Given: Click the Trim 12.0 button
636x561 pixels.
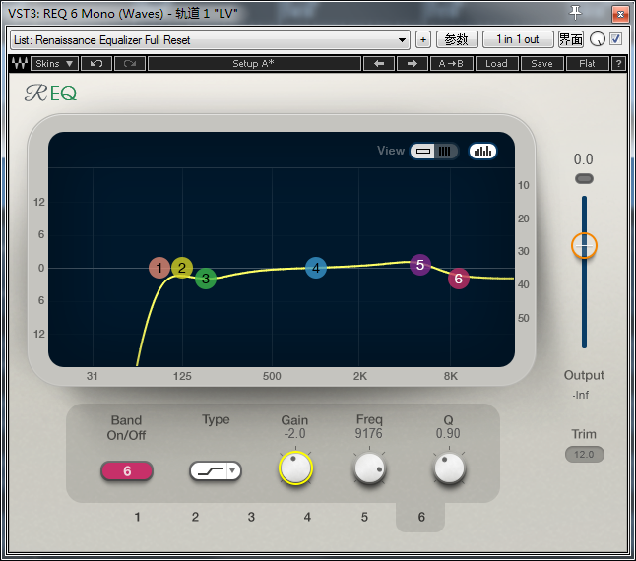Looking at the screenshot, I should tap(584, 455).
